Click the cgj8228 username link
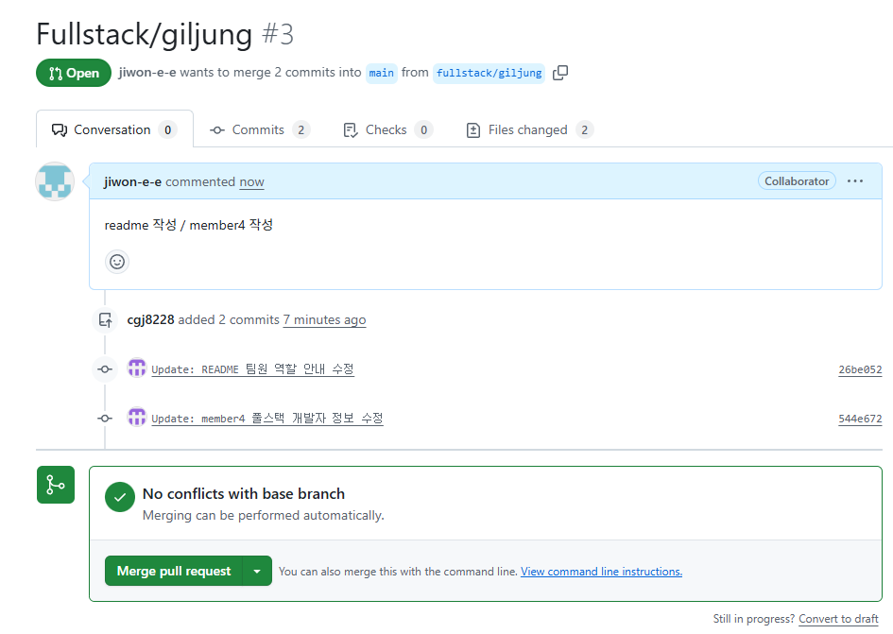This screenshot has height=634, width=893. (x=150, y=319)
